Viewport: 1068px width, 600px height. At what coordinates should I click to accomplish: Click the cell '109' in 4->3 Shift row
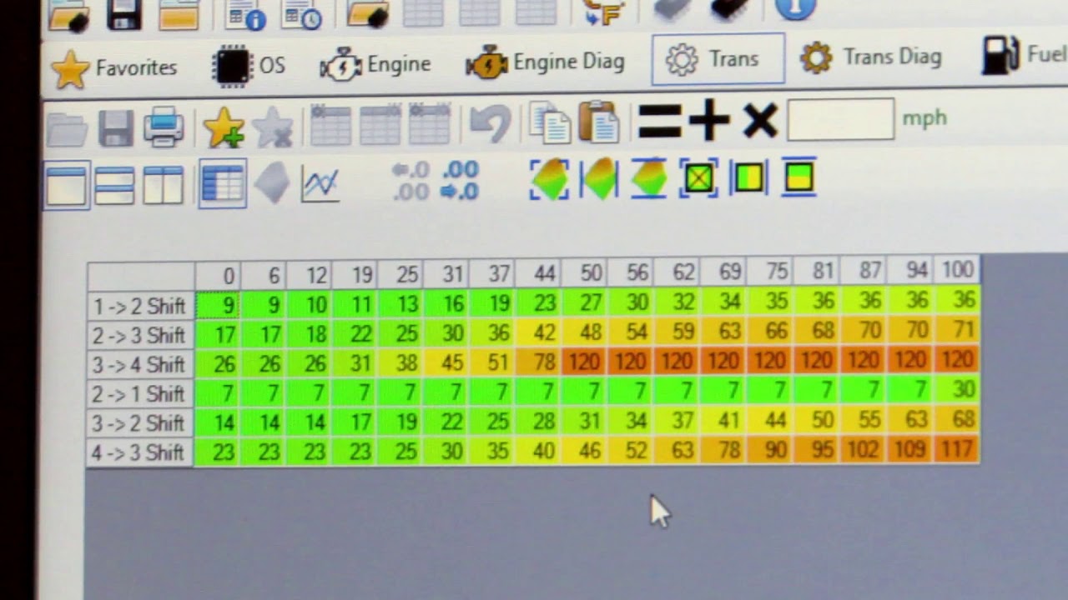point(909,449)
